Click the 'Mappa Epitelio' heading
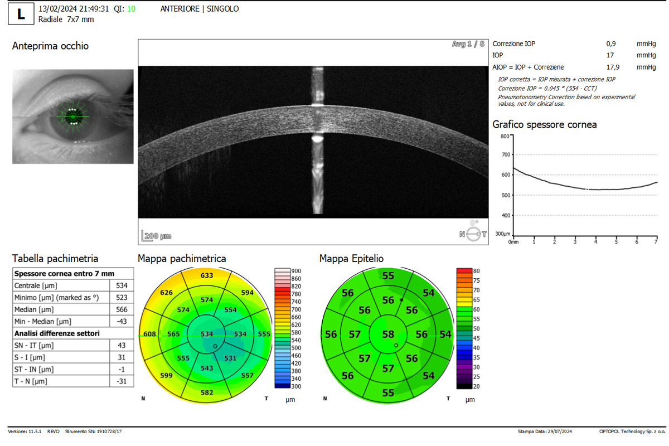669x446 pixels. pyautogui.click(x=351, y=259)
